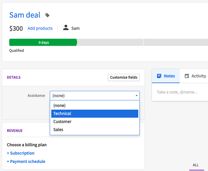Click the DETAILS section heading
This screenshot has height=171, width=208.
coord(14,77)
